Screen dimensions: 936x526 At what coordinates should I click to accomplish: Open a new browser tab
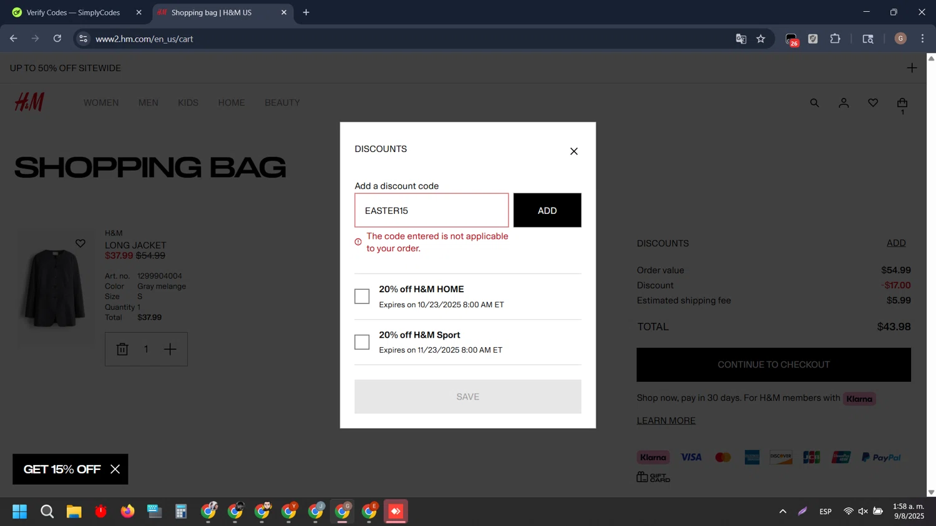(306, 12)
